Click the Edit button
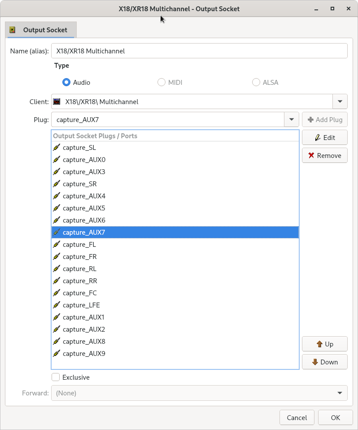 pos(325,137)
